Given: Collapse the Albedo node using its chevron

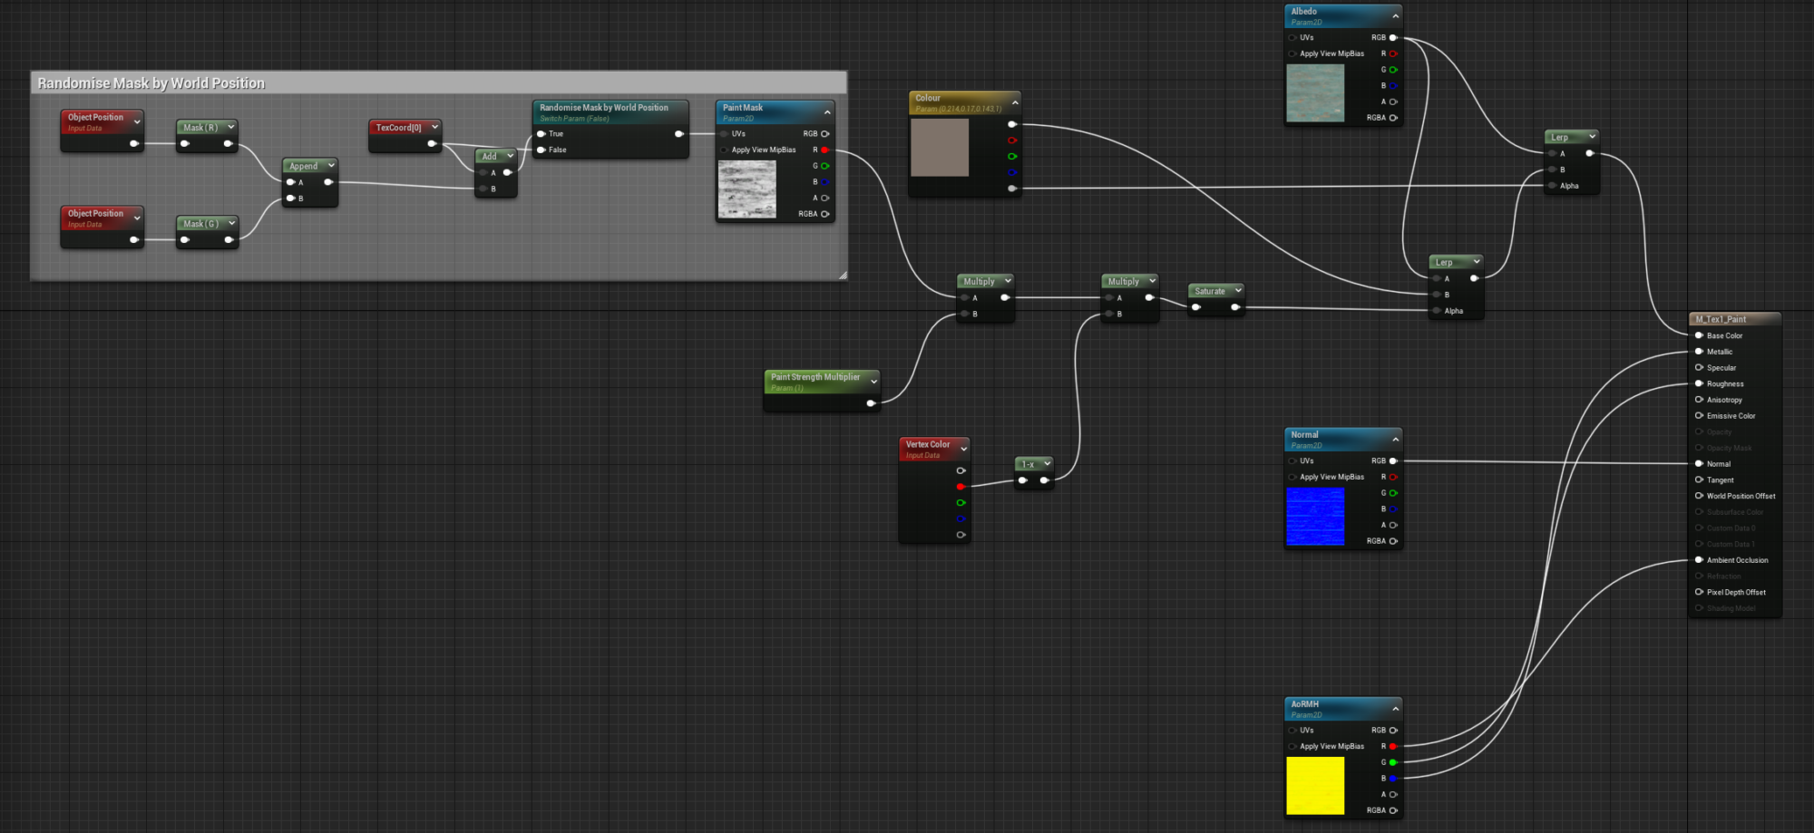Looking at the screenshot, I should click(1395, 15).
